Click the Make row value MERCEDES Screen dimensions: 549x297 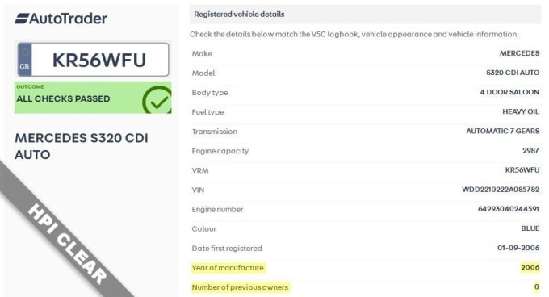point(520,53)
